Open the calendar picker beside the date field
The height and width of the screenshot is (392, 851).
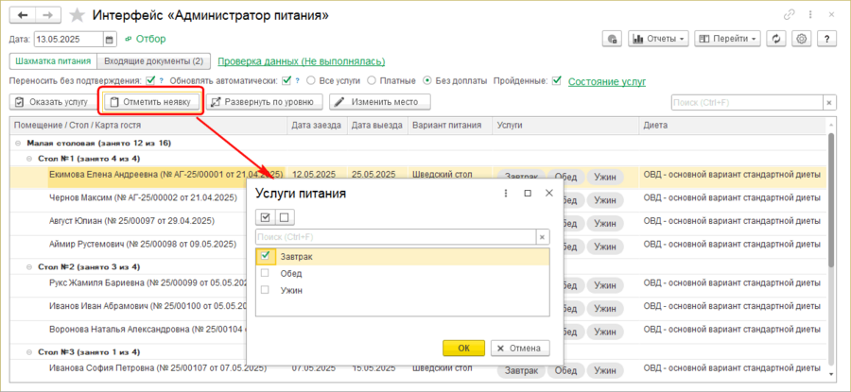(110, 40)
